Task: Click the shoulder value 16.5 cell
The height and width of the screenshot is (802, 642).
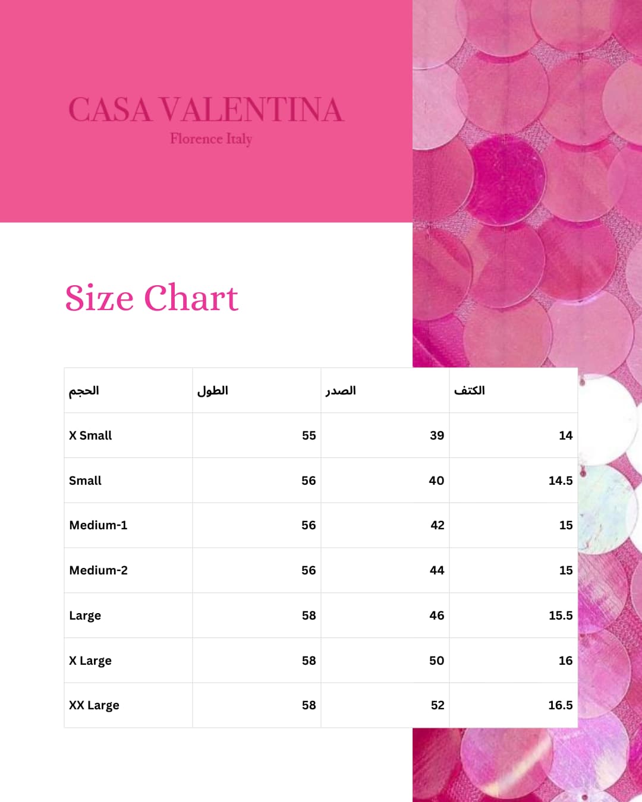Action: (560, 705)
